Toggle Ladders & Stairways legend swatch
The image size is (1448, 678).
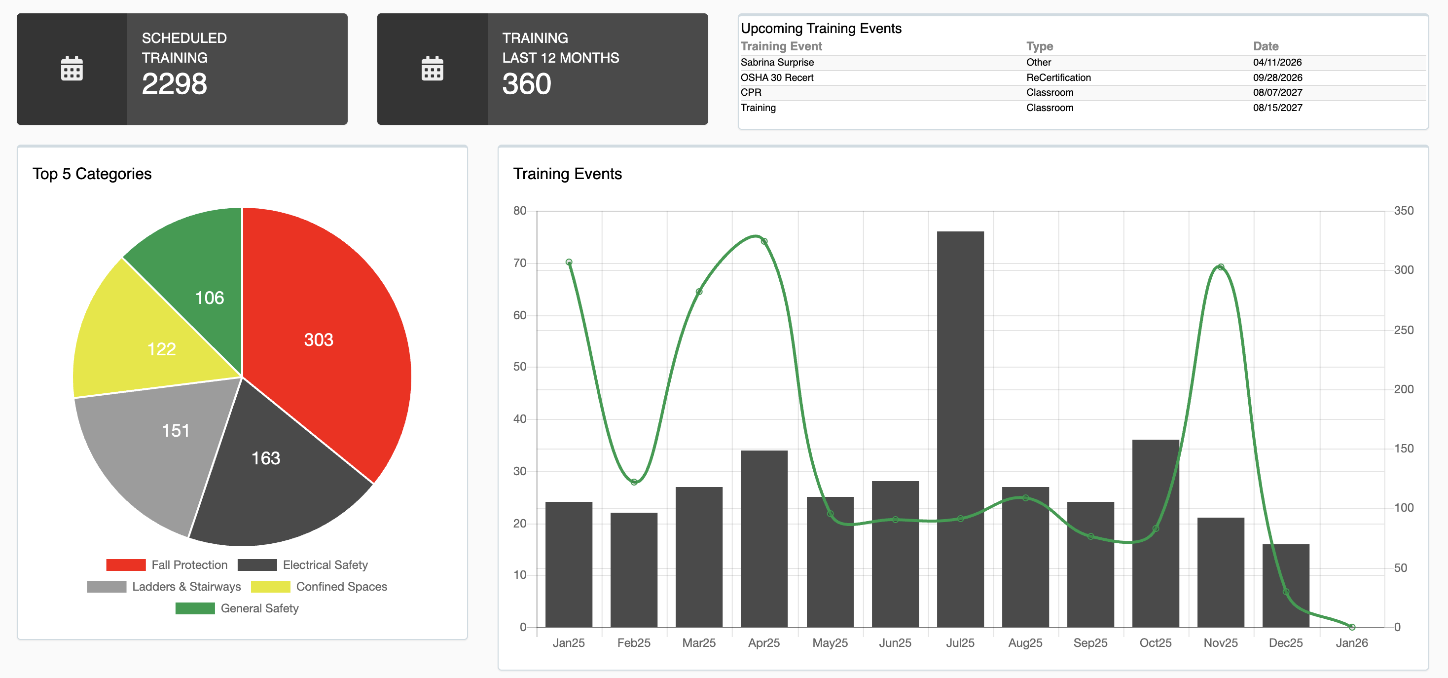(106, 586)
